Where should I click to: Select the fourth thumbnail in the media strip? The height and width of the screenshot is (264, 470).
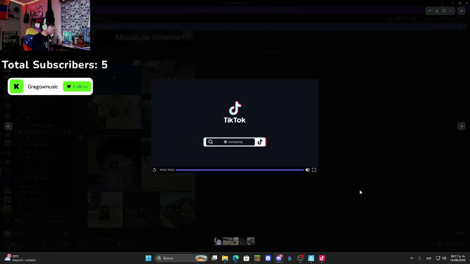(x=243, y=241)
